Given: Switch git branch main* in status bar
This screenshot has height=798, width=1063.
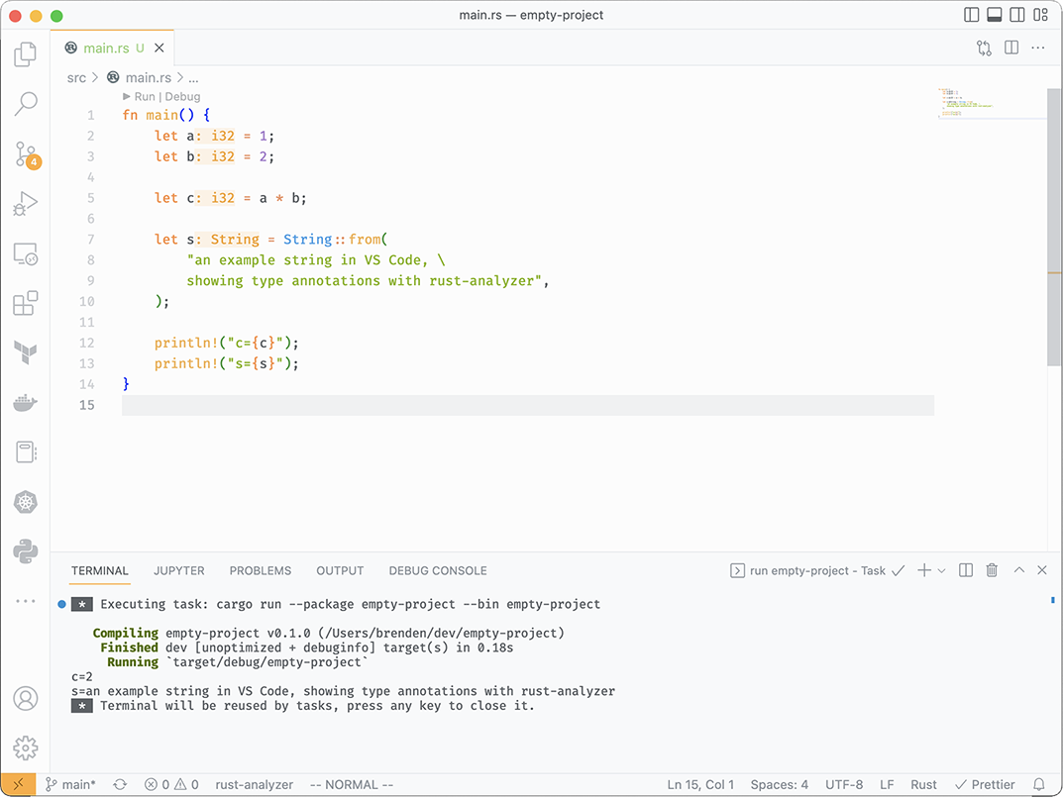Looking at the screenshot, I should point(71,784).
